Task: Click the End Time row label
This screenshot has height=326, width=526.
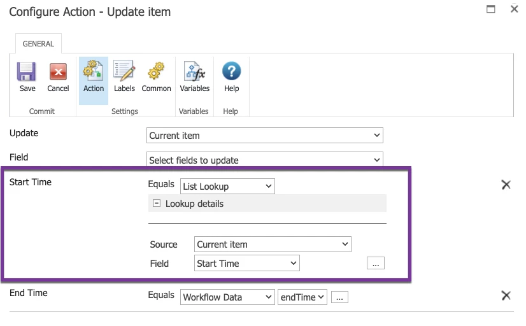Action: tap(29, 293)
